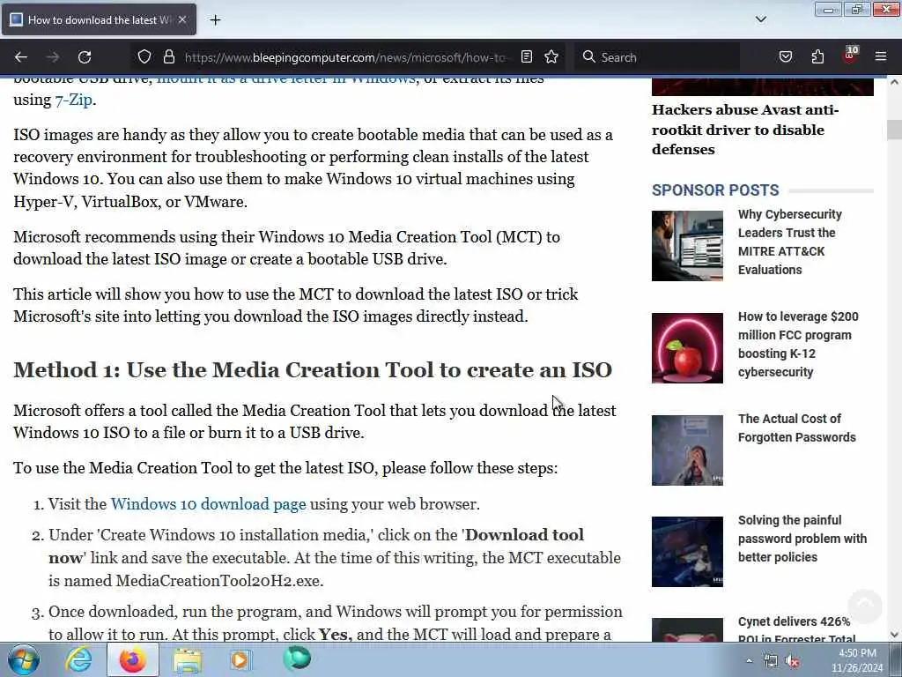Click 'MediaCreationTool20H2.exe' text in step 2
902x677 pixels.
(218, 580)
